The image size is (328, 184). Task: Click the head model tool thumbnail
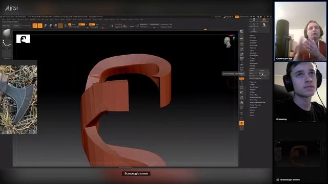[264, 26]
